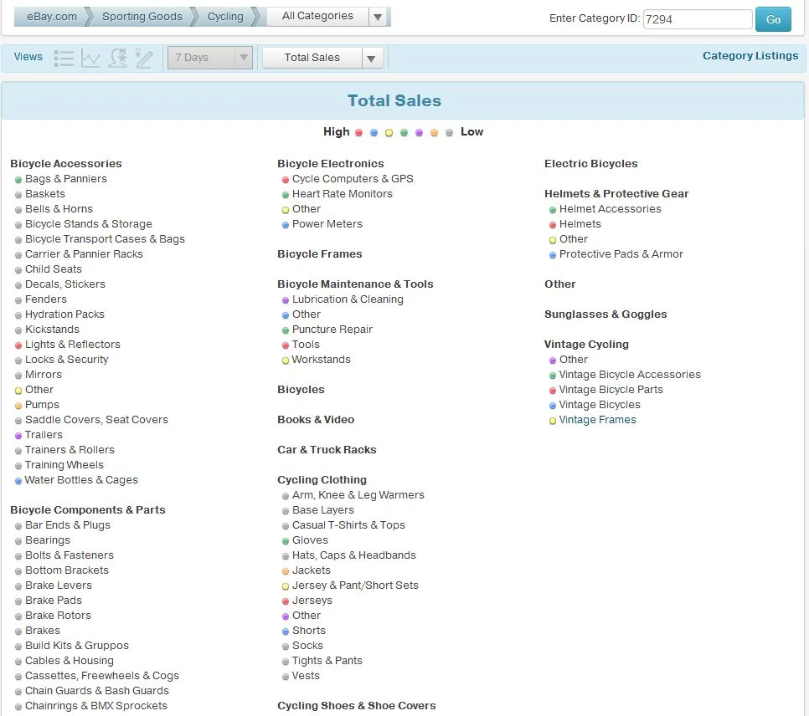Viewport: 809px width, 716px height.
Task: Open Vintage Cycling category heading
Action: tap(586, 344)
